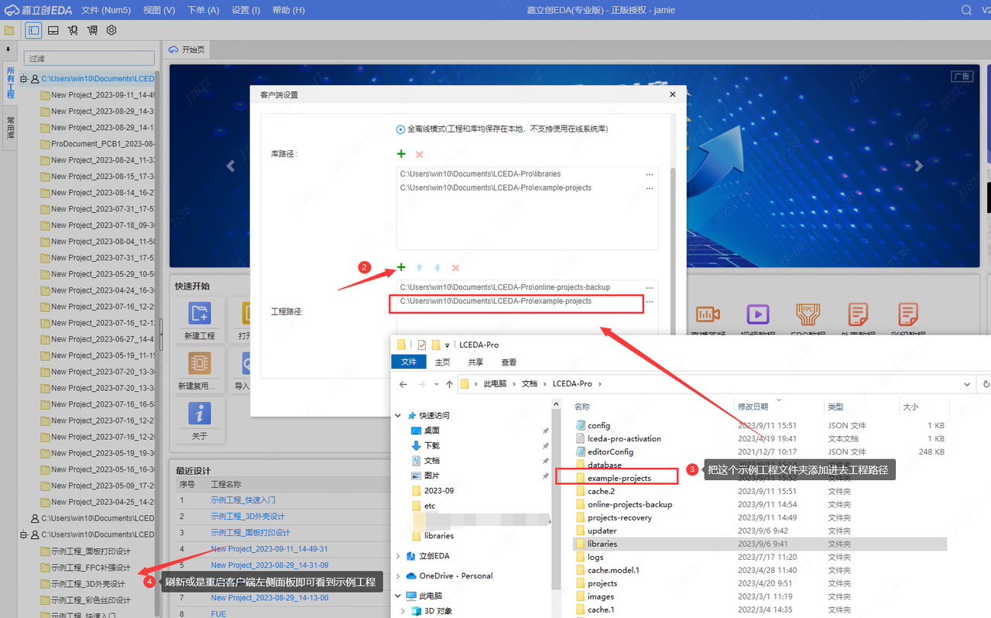Click the search magnifier in the title bar
991x618 pixels.
click(x=966, y=10)
